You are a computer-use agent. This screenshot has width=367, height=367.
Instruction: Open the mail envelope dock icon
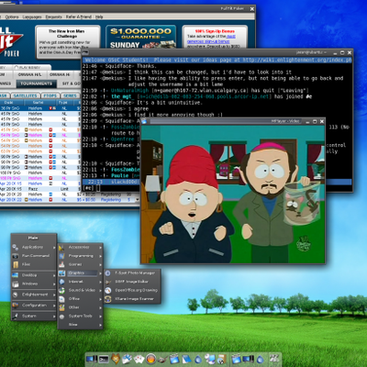(127, 359)
